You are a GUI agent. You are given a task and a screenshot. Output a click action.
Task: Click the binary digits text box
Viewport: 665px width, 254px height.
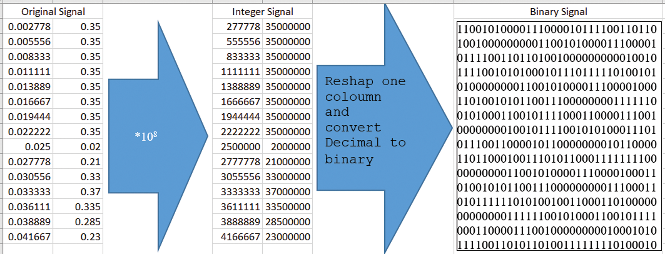pos(559,136)
